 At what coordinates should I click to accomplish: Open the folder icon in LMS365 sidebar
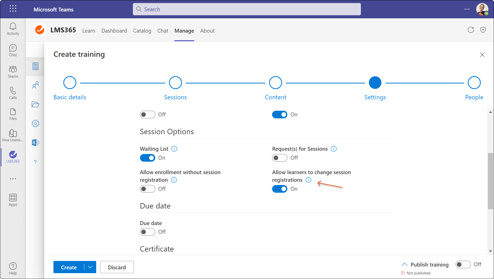tap(35, 104)
